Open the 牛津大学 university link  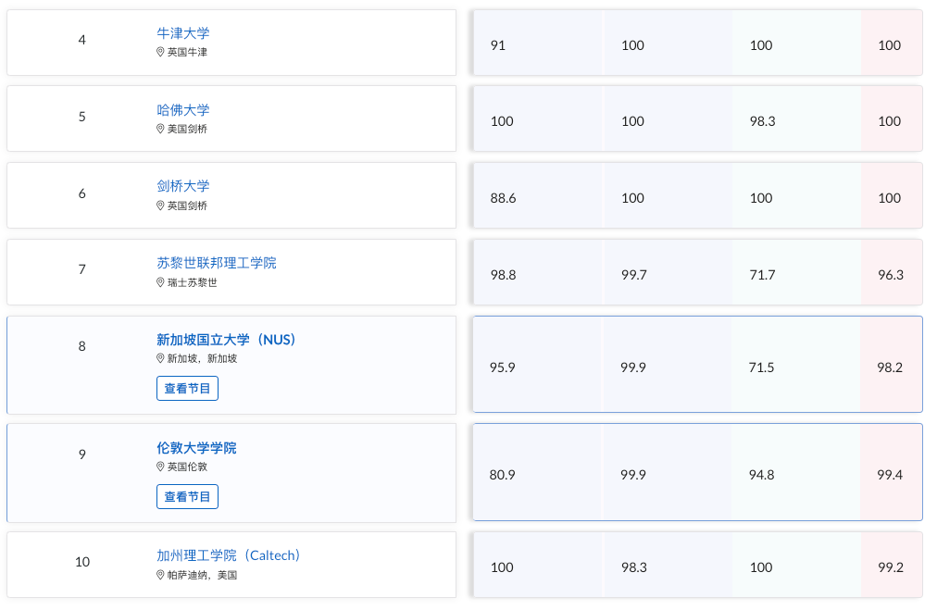click(x=182, y=33)
